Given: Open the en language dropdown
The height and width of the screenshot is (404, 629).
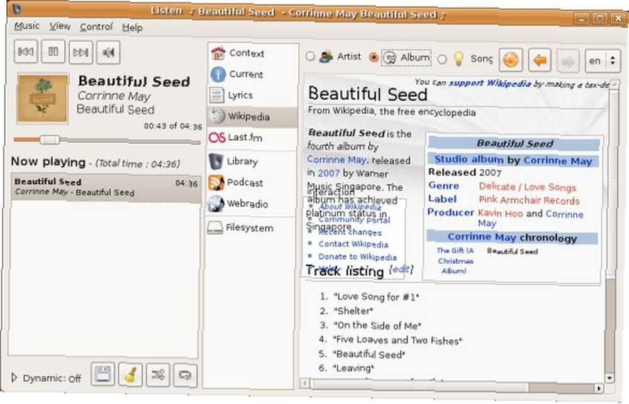Looking at the screenshot, I should pyautogui.click(x=603, y=61).
